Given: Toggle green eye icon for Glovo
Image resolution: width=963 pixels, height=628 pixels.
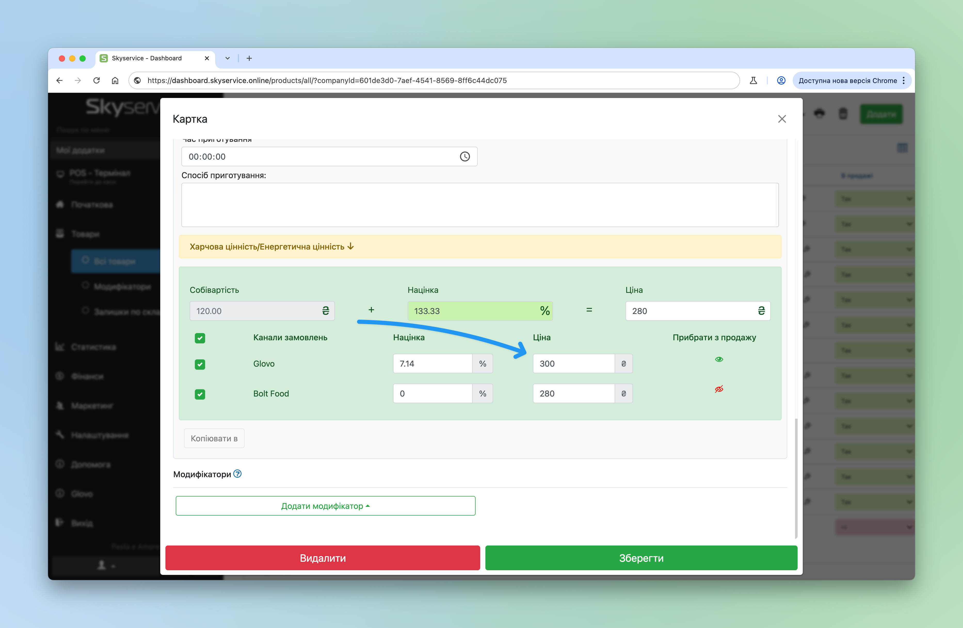Looking at the screenshot, I should coord(719,359).
